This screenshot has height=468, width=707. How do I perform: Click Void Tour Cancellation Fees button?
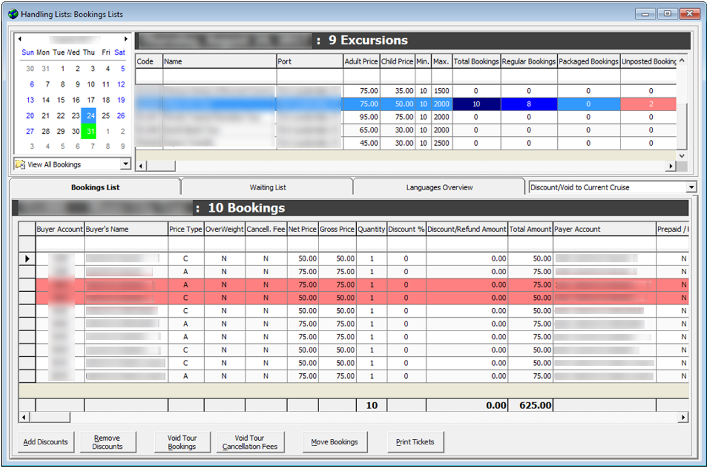pos(250,442)
